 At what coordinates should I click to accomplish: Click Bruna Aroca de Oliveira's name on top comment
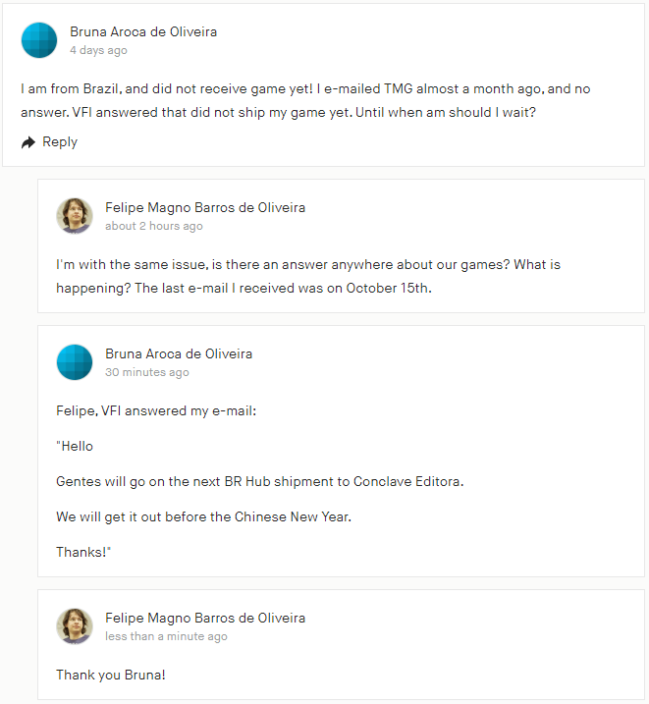pyautogui.click(x=143, y=31)
